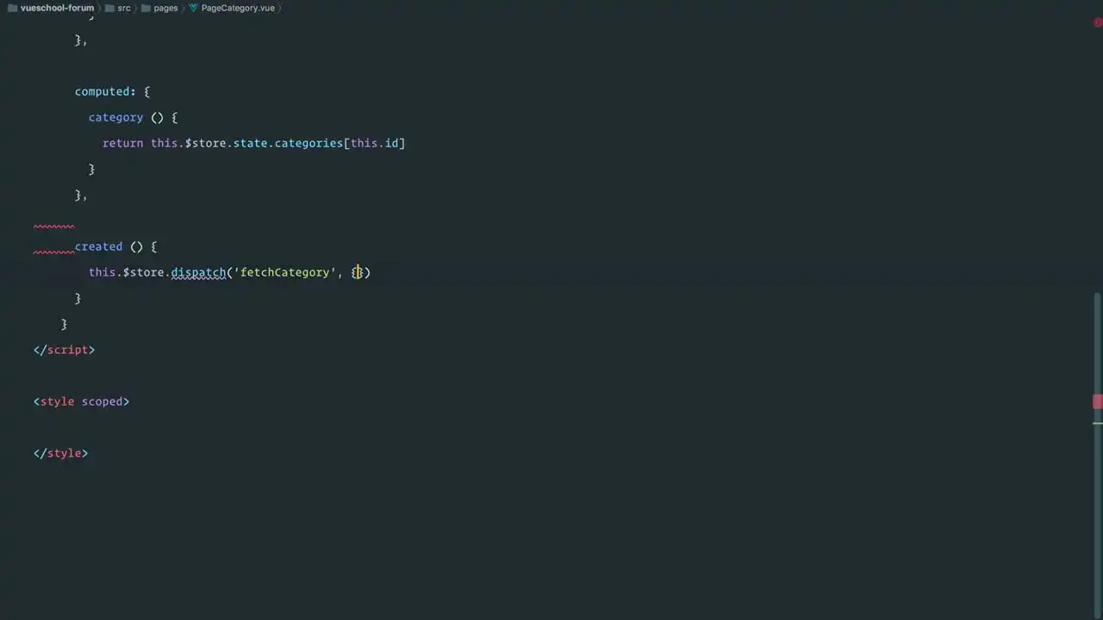The height and width of the screenshot is (620, 1103).
Task: Open the pages folder breadcrumb
Action: click(x=159, y=8)
